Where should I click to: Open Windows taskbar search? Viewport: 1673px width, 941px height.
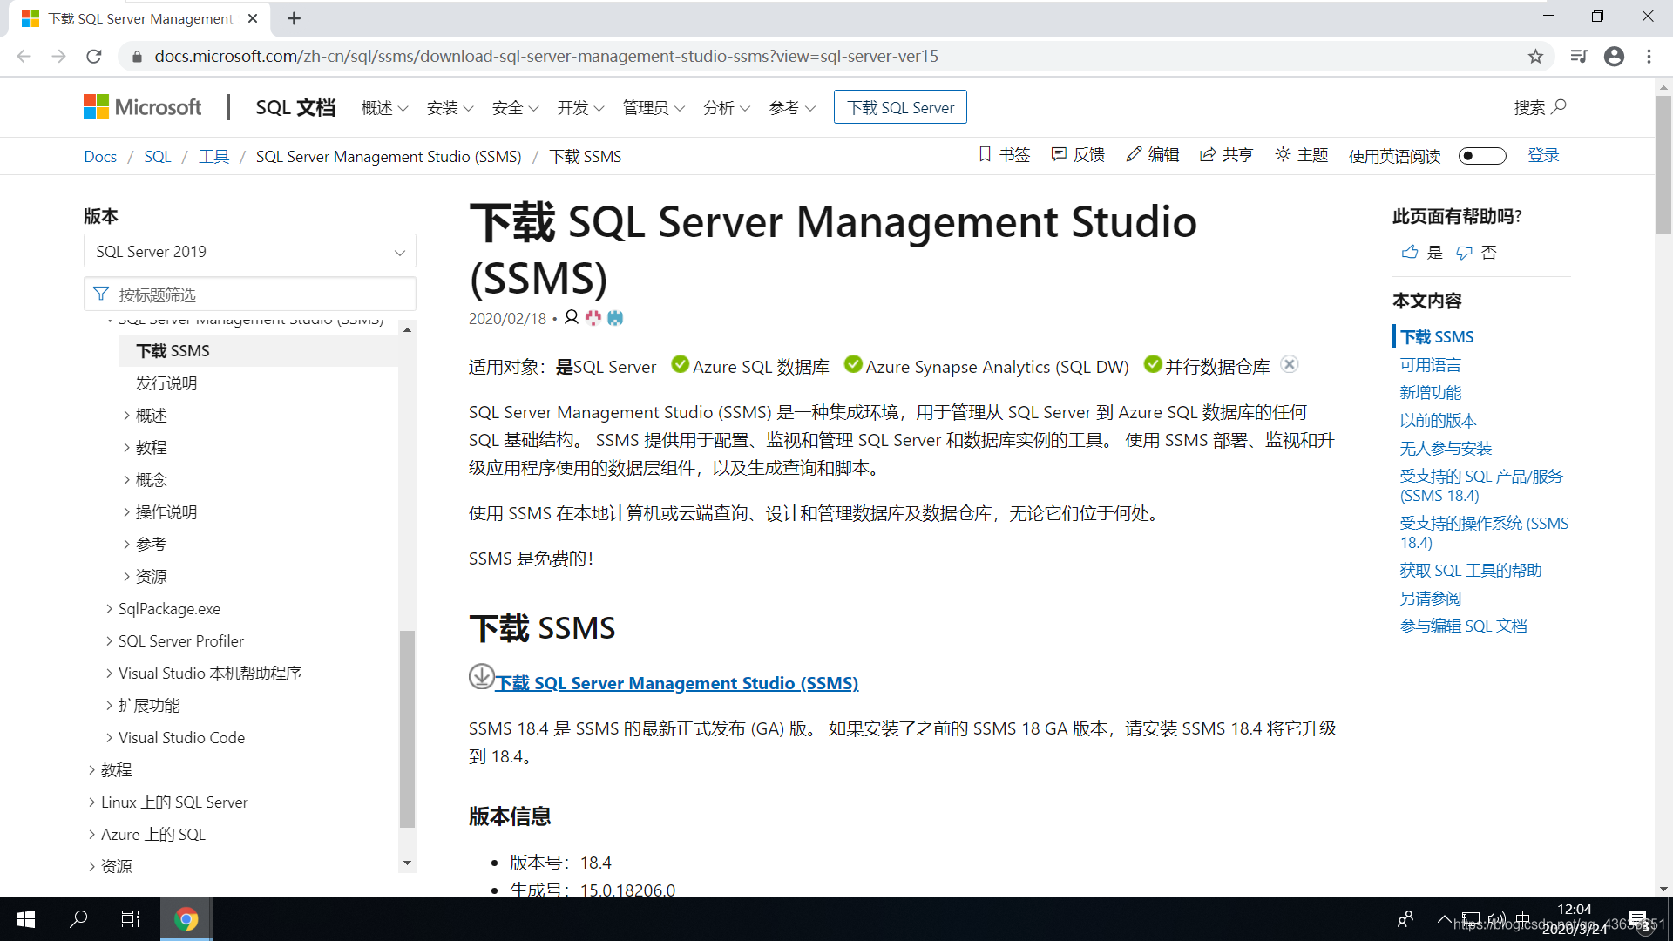78,919
